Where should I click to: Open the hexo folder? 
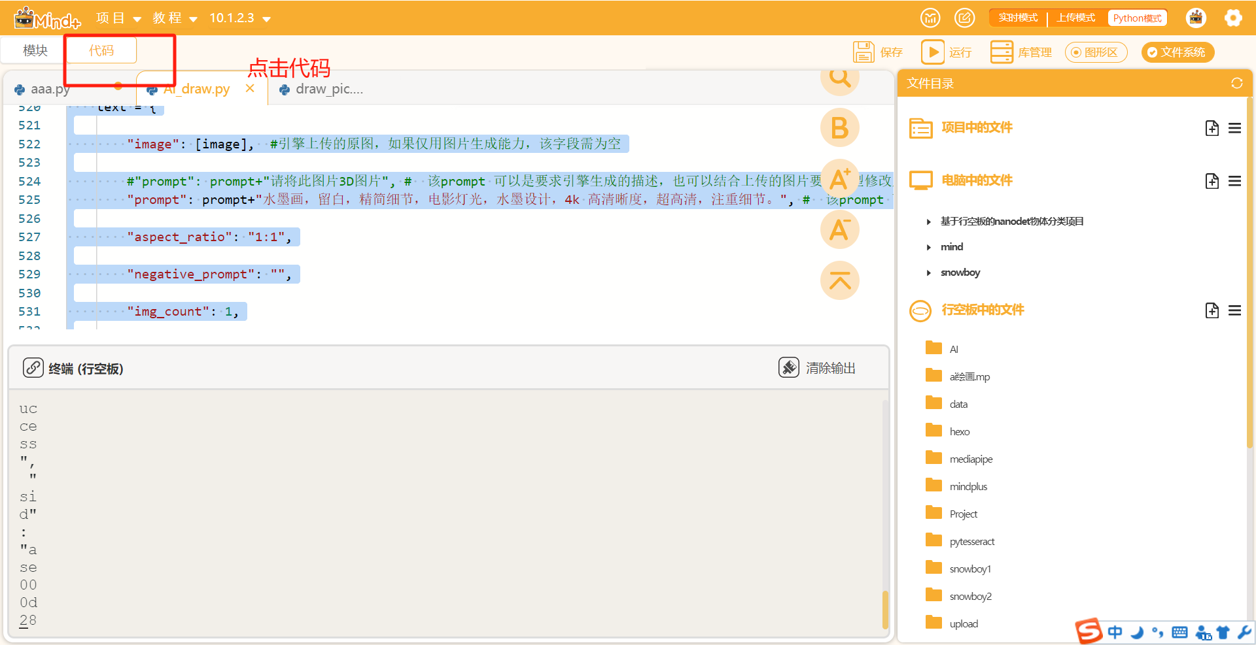click(948, 431)
